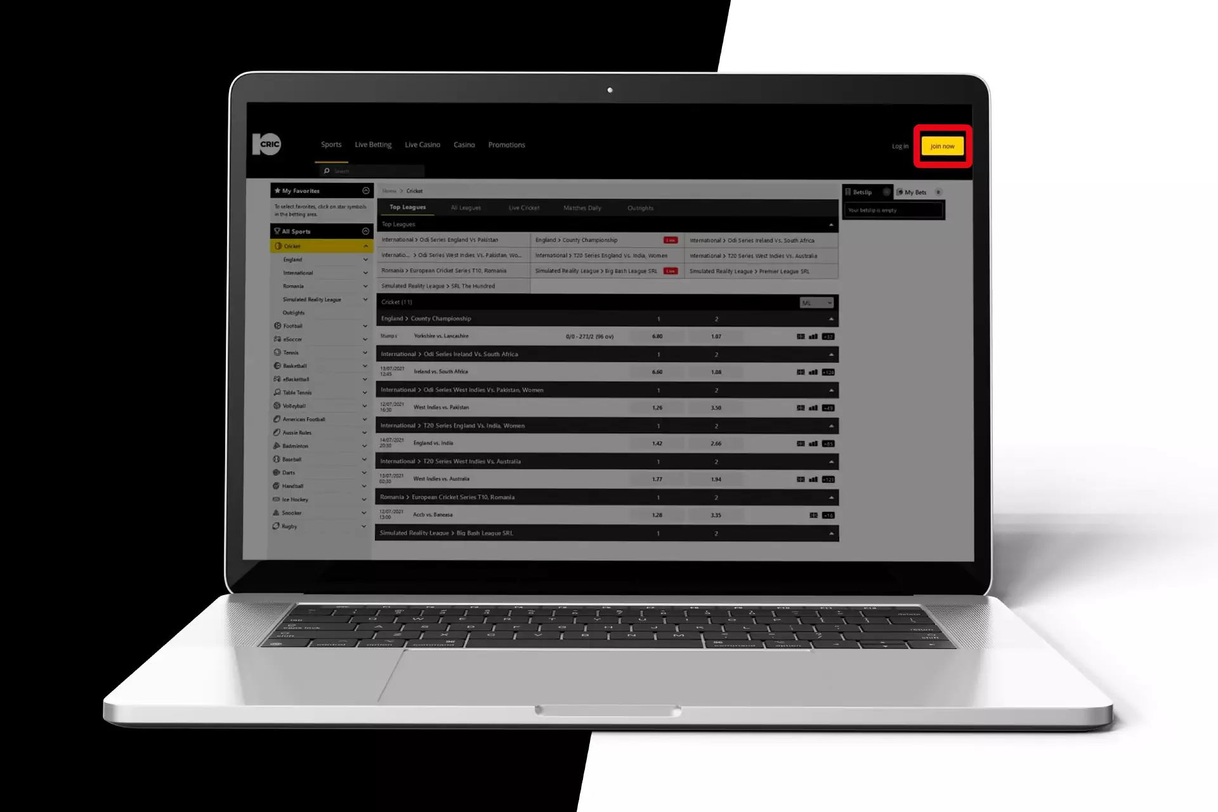1218x812 pixels.
Task: Toggle collapse the Cricket section
Action: 366,247
